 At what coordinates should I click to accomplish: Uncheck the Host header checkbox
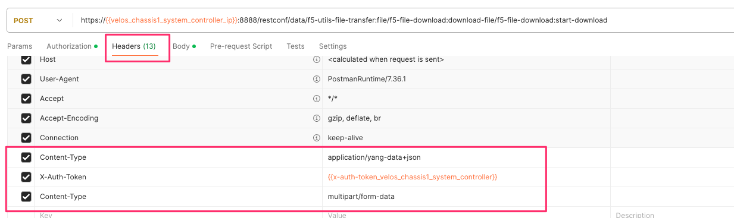point(26,59)
